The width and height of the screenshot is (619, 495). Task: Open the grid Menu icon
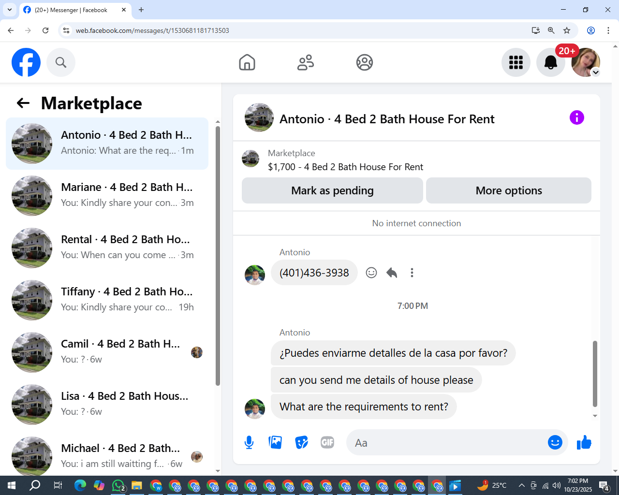coord(516,62)
